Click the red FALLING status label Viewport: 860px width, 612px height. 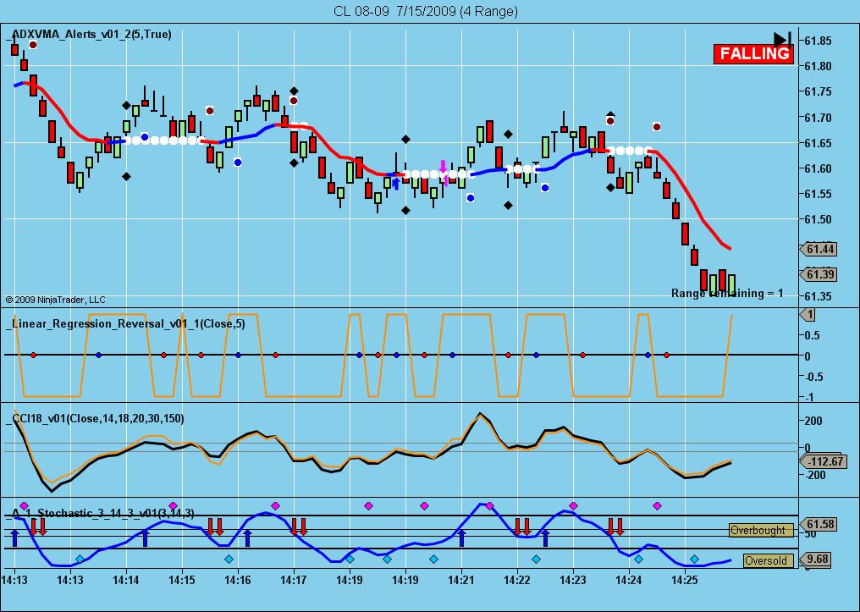753,53
